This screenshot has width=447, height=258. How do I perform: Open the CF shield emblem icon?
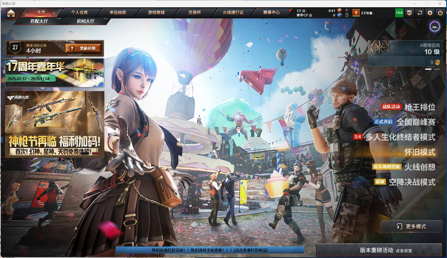point(409,13)
